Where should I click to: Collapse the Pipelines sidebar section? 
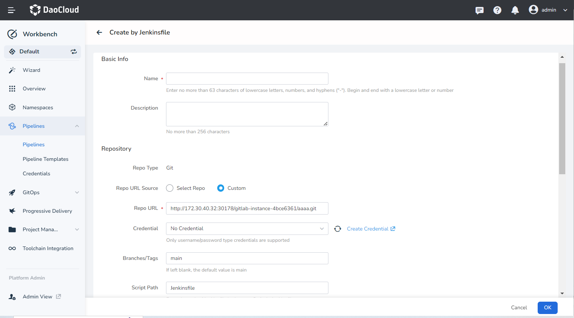(77, 126)
